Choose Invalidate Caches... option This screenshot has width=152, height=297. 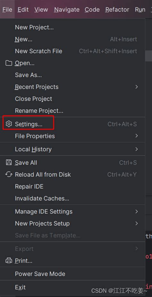(x=72, y=198)
